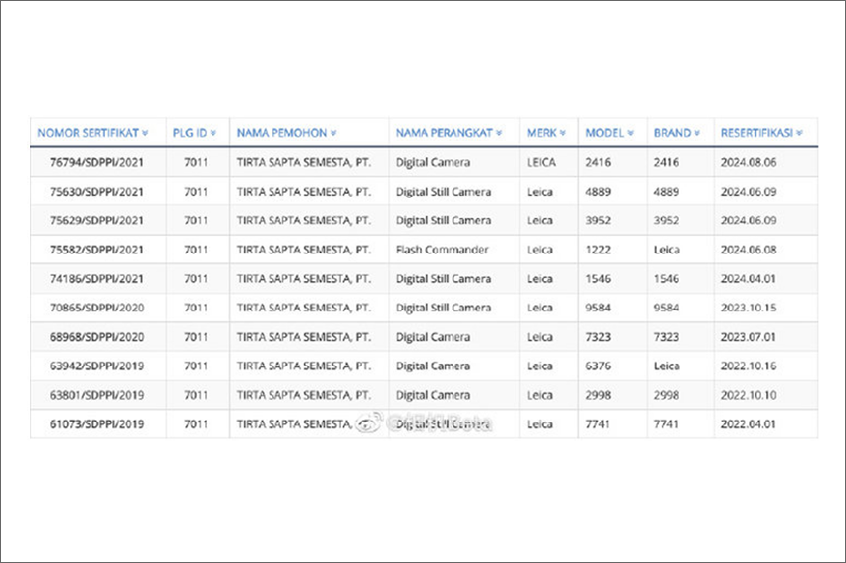Click model number 7323
This screenshot has width=846, height=563.
coord(598,337)
